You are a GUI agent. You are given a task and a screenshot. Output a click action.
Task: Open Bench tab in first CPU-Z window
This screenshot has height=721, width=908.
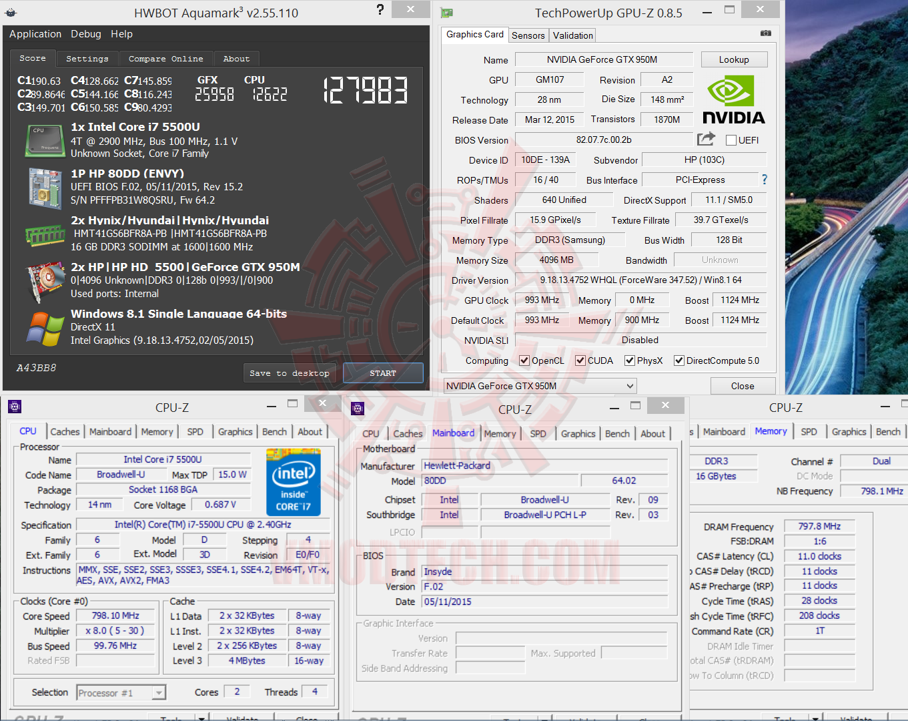click(274, 432)
